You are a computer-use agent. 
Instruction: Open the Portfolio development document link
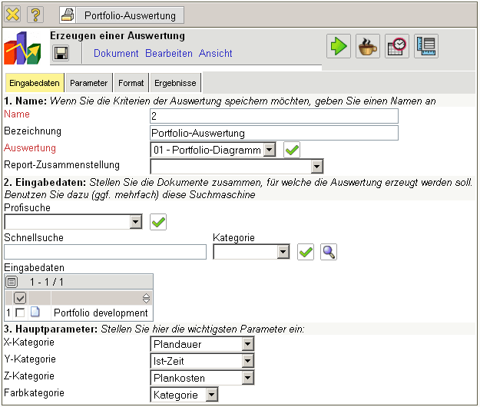tap(100, 313)
